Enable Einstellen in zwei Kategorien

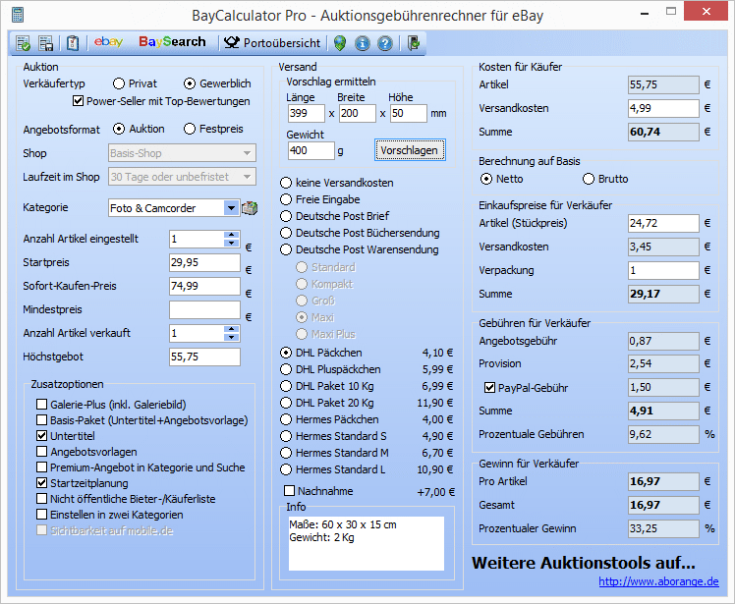point(110,515)
